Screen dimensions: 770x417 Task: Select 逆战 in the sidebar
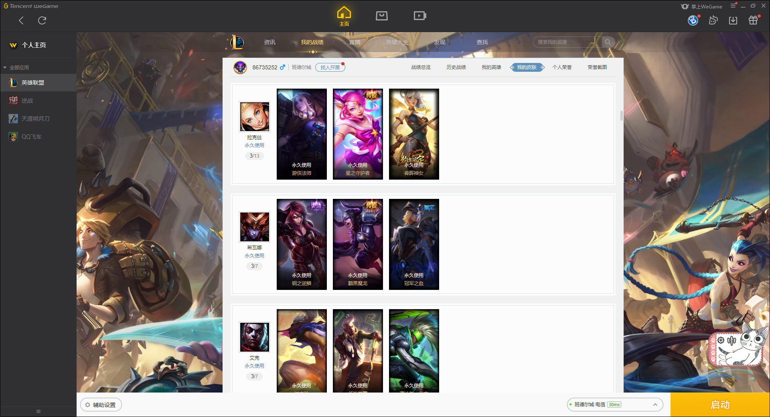38,101
